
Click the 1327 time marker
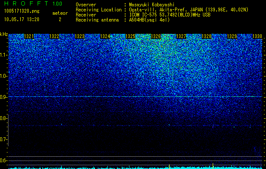coord(181,36)
